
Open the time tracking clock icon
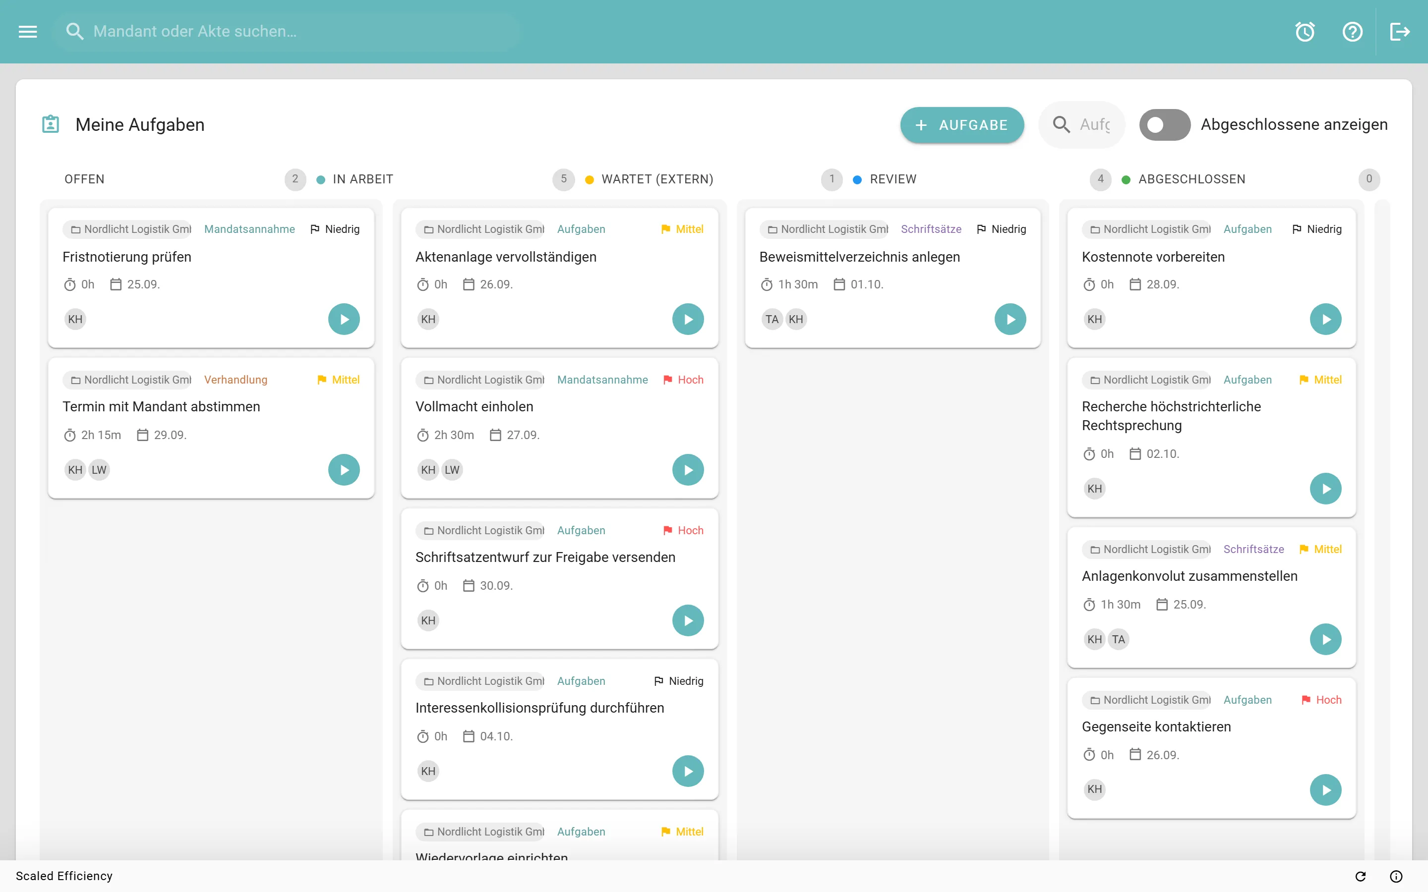[1305, 31]
